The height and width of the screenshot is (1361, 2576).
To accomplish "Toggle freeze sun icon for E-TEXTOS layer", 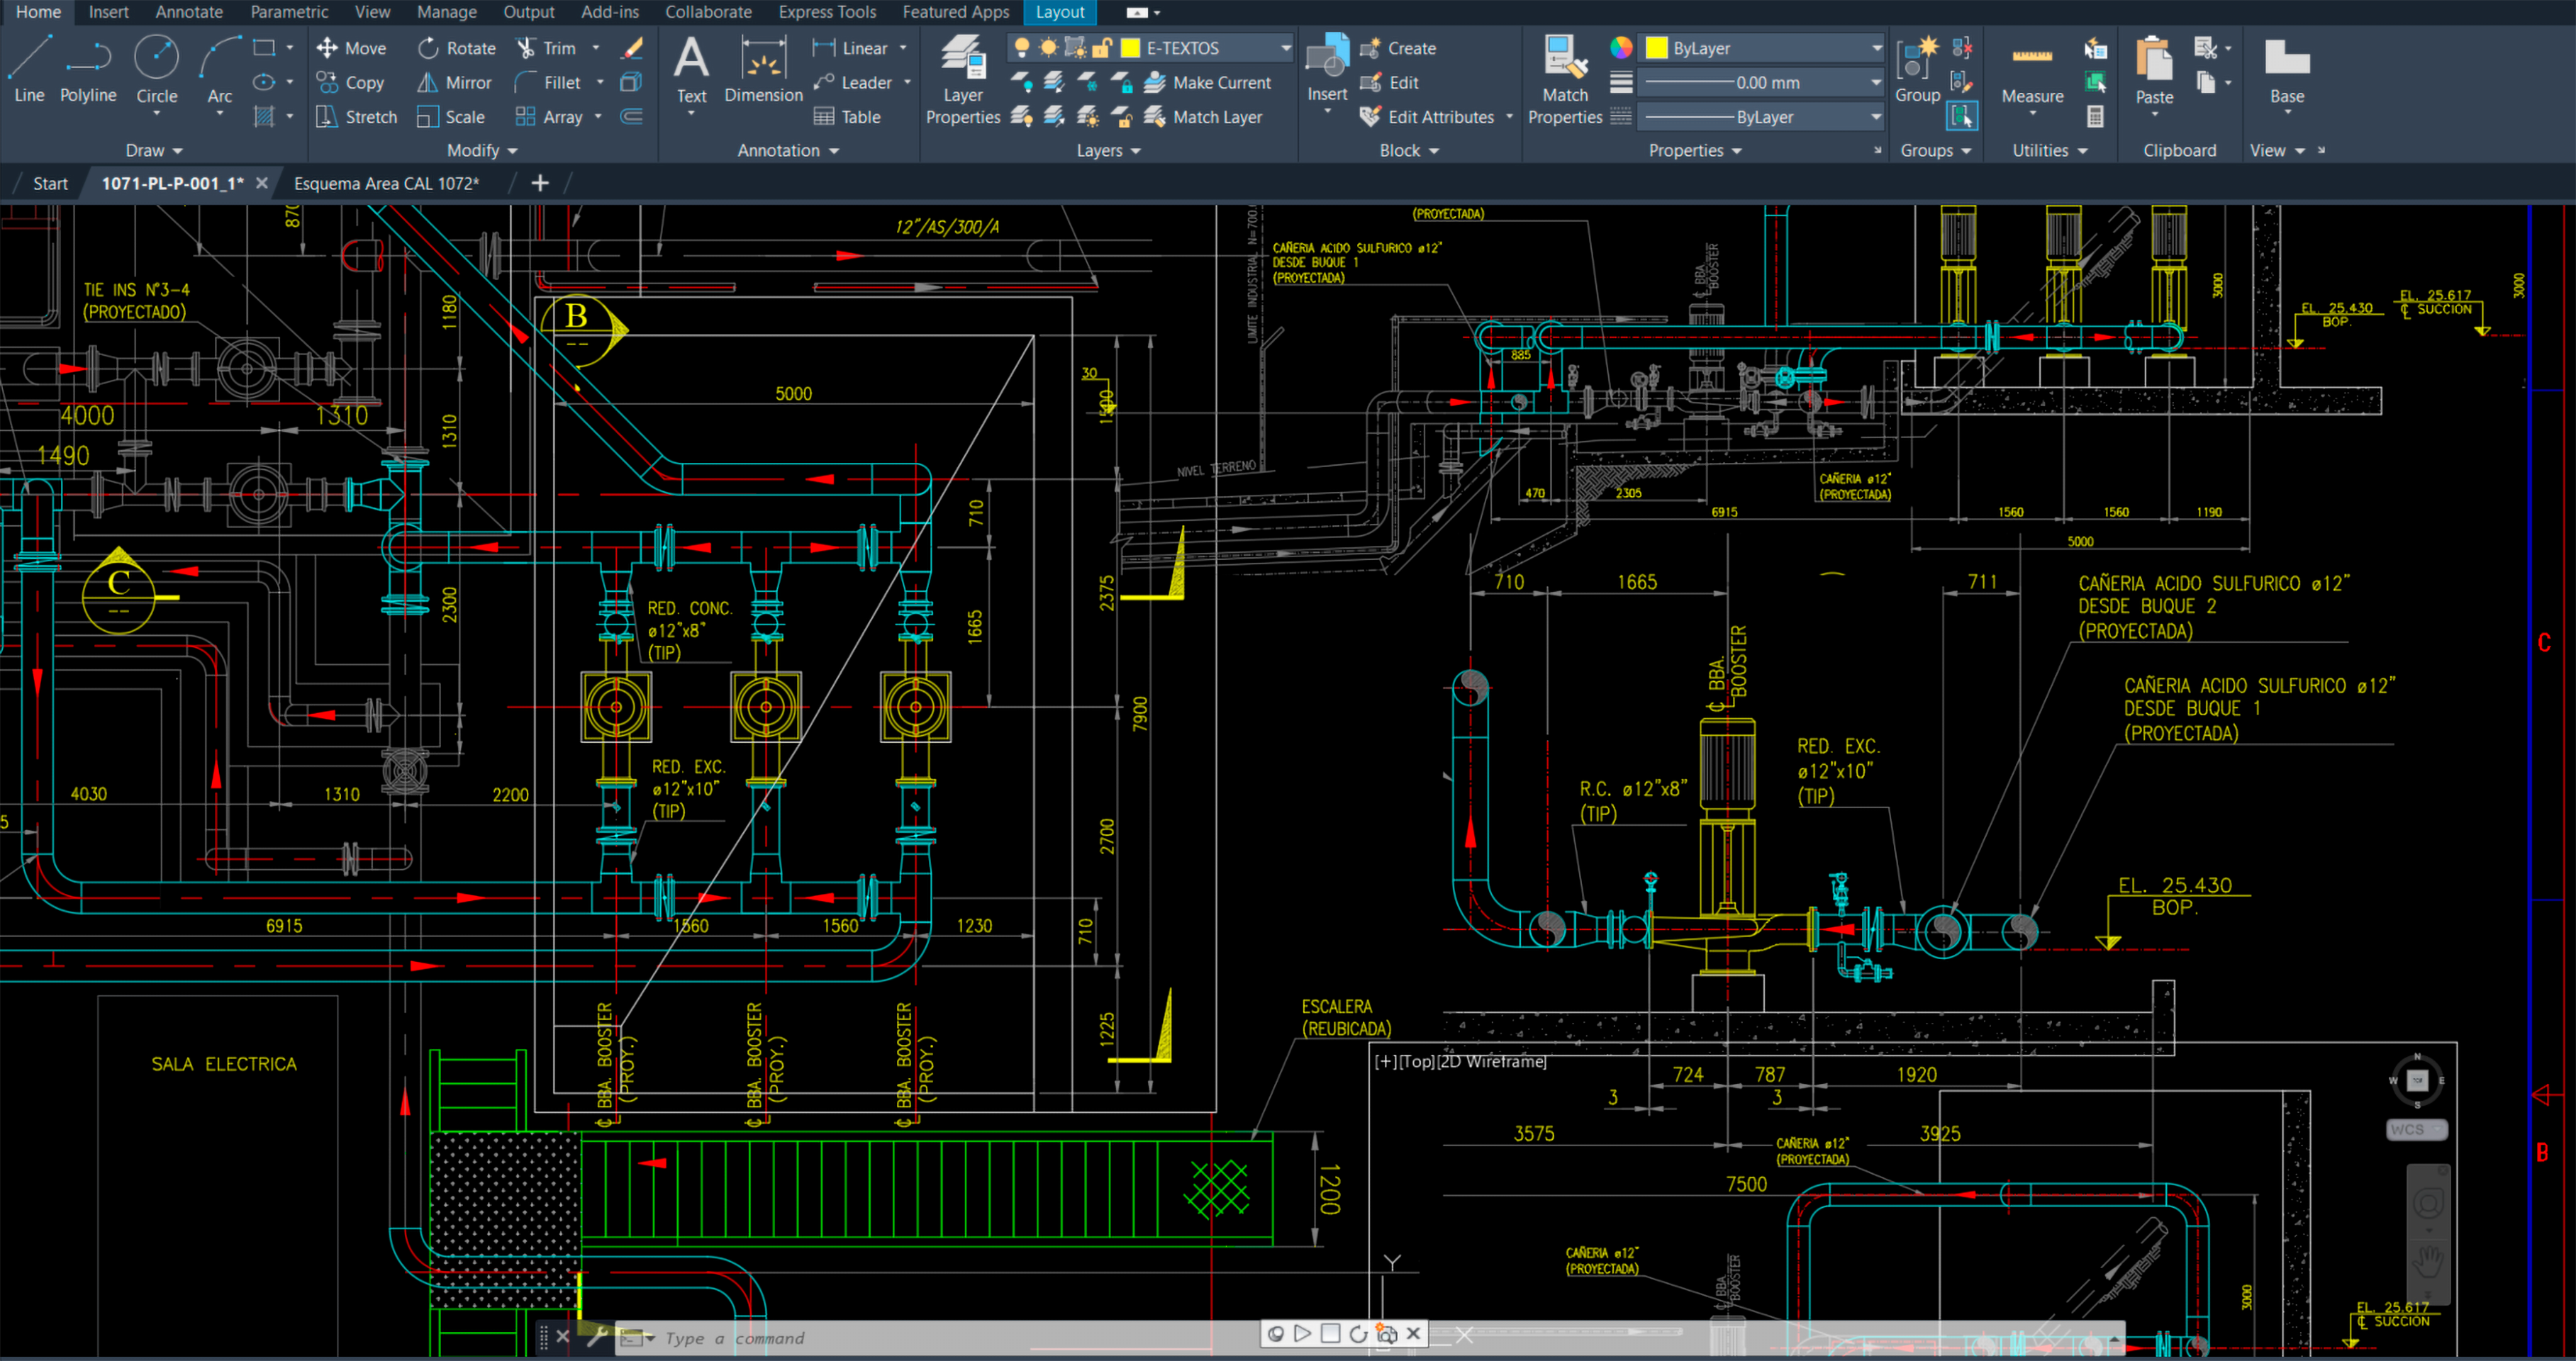I will tap(1048, 48).
